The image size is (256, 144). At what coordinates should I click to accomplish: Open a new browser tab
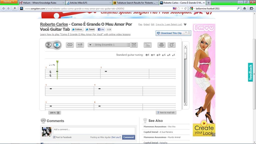pyautogui.click(x=208, y=3)
